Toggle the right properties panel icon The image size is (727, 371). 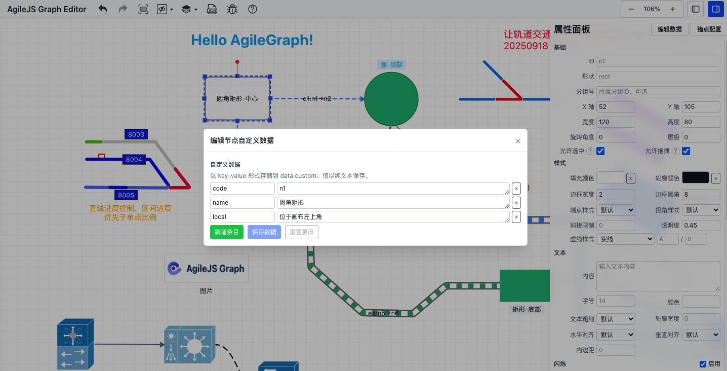coord(716,9)
